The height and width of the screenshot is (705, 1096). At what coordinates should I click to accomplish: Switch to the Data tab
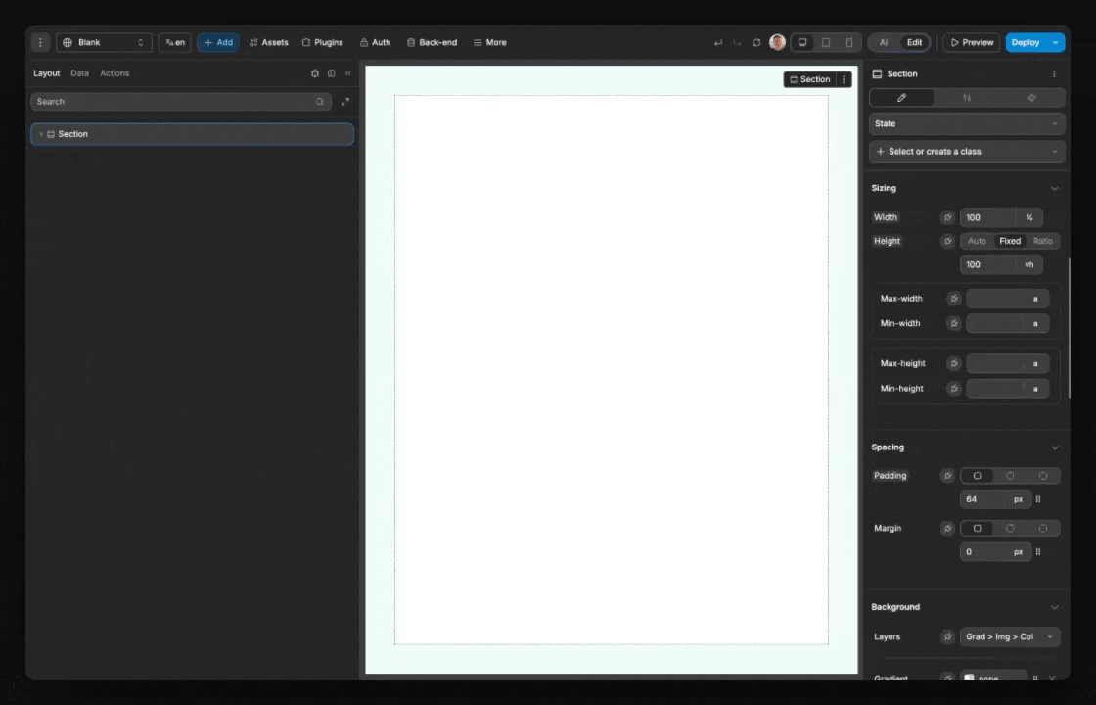pyautogui.click(x=79, y=72)
